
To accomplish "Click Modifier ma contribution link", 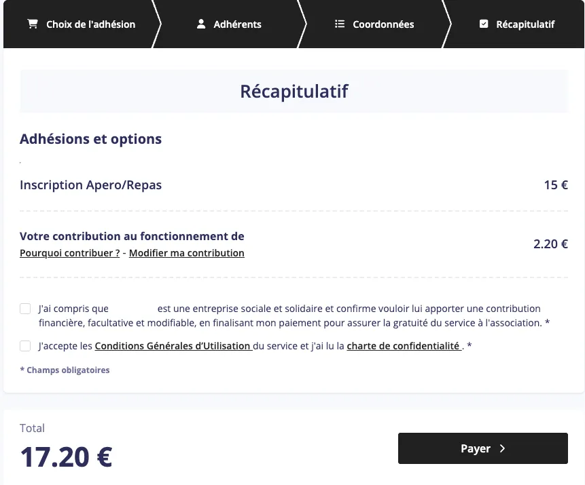I will pyautogui.click(x=187, y=253).
